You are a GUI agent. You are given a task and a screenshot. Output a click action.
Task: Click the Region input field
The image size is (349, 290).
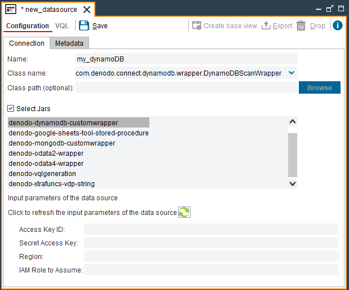[x=211, y=256]
